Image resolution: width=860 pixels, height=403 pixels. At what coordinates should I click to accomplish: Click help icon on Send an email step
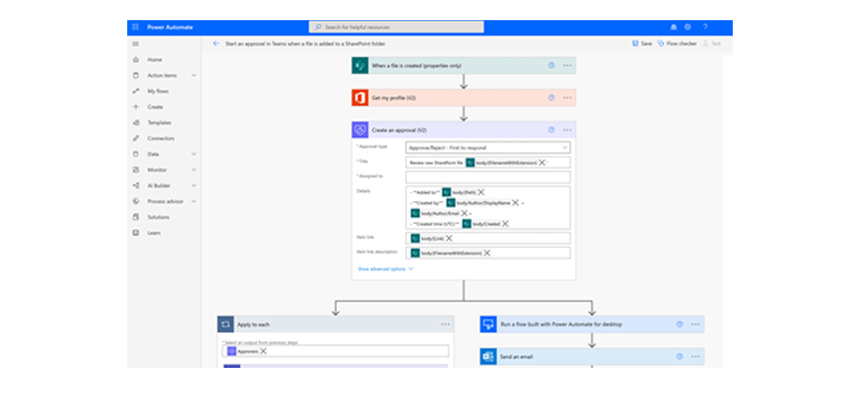(679, 356)
